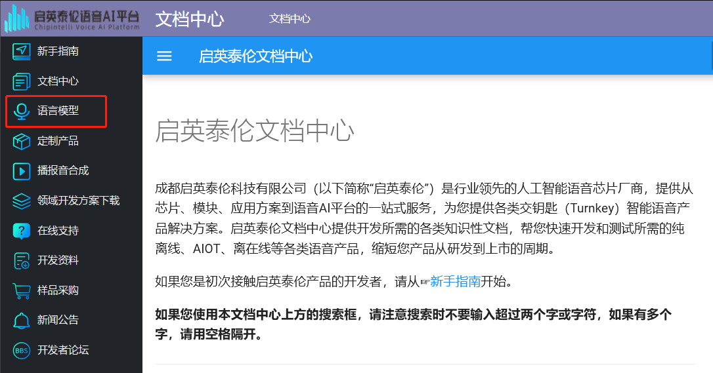Click the large gray 启英泰伦文档中心 page heading
The image size is (713, 373).
[x=254, y=130]
